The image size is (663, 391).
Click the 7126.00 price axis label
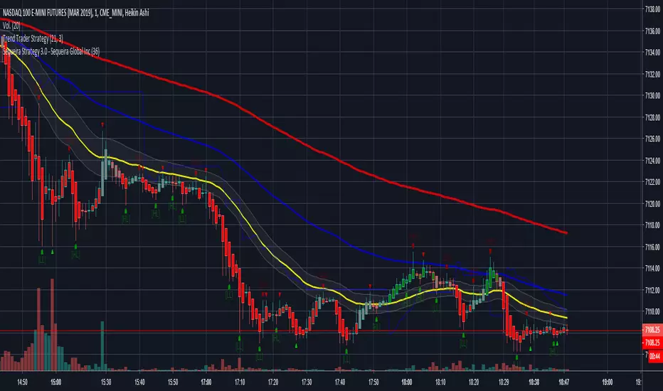pyautogui.click(x=652, y=139)
